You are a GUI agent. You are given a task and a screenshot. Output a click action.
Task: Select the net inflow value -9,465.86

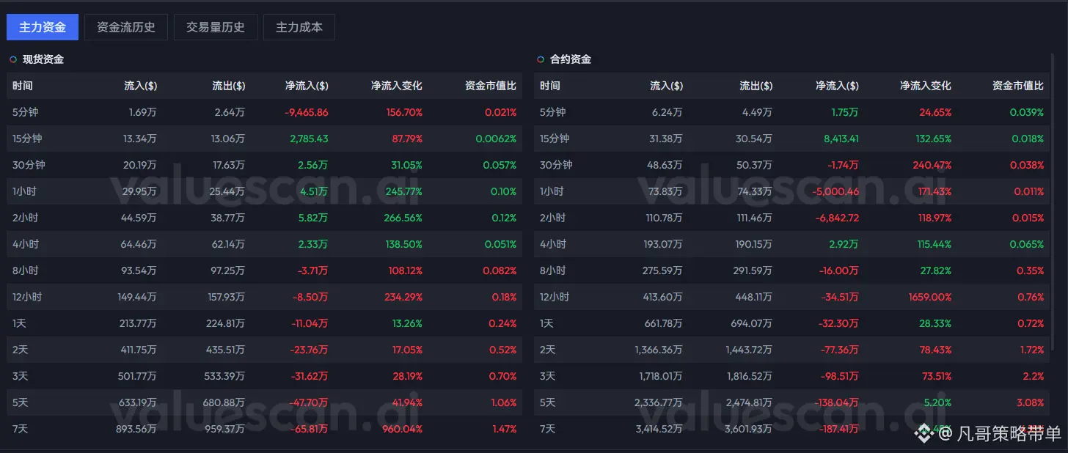306,112
